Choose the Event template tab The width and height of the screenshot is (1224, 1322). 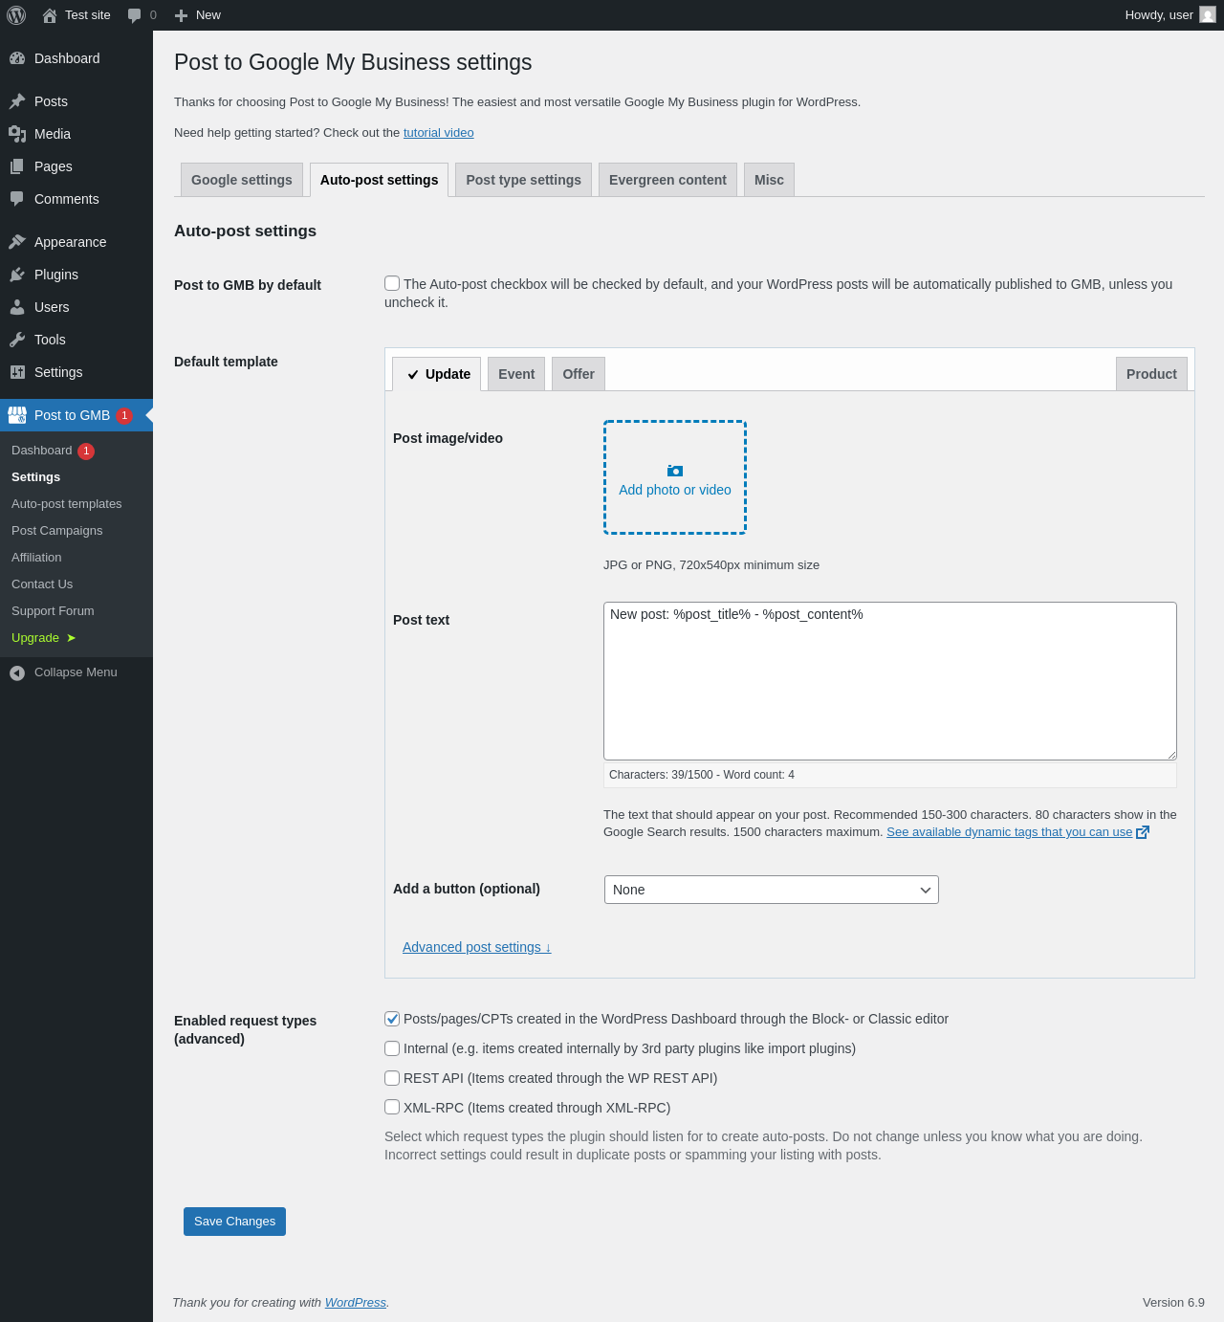click(516, 374)
